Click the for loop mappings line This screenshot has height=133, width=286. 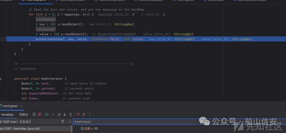pyautogui.click(x=61, y=14)
